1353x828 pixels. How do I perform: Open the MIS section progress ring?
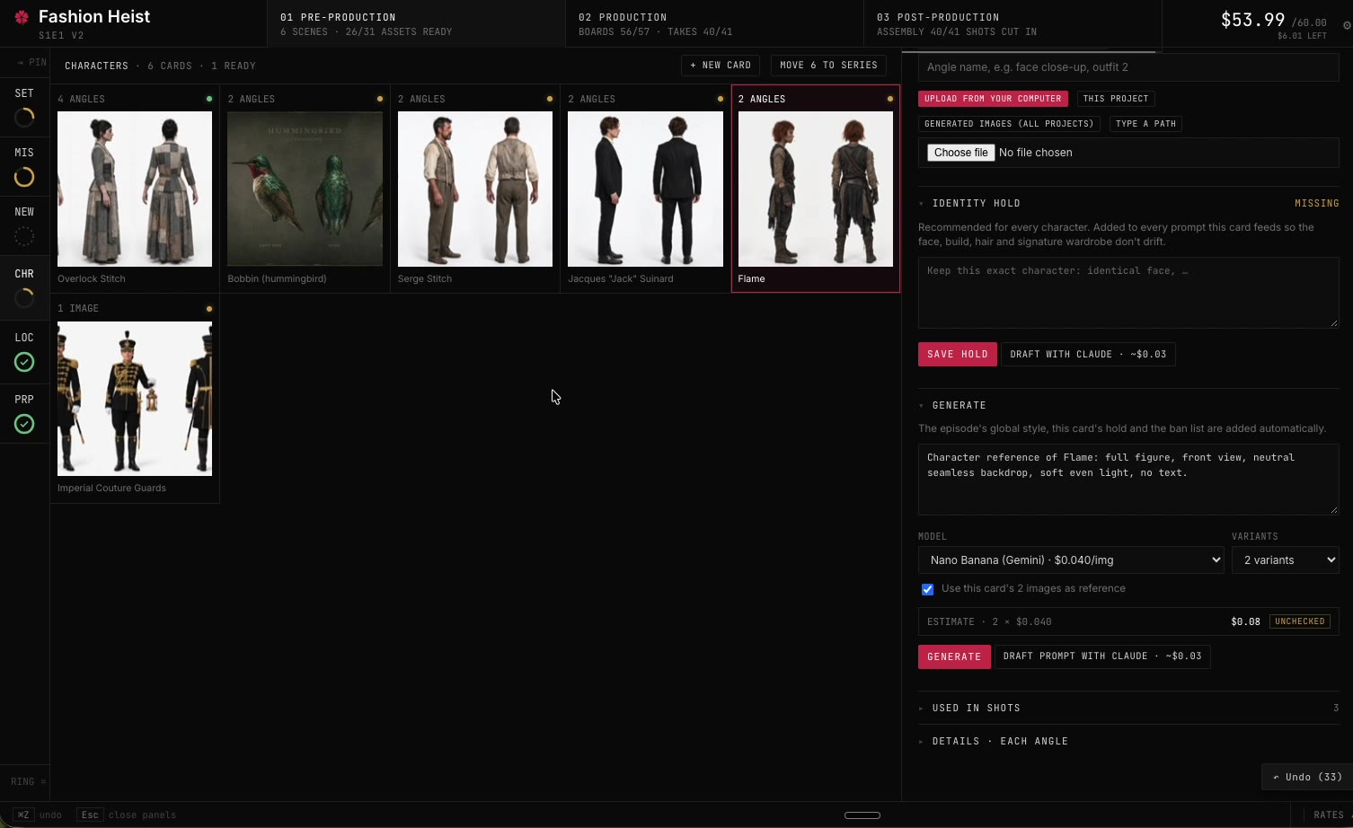(x=24, y=177)
